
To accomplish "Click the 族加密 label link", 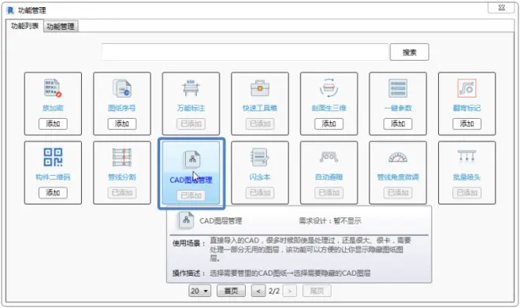I will tap(53, 108).
